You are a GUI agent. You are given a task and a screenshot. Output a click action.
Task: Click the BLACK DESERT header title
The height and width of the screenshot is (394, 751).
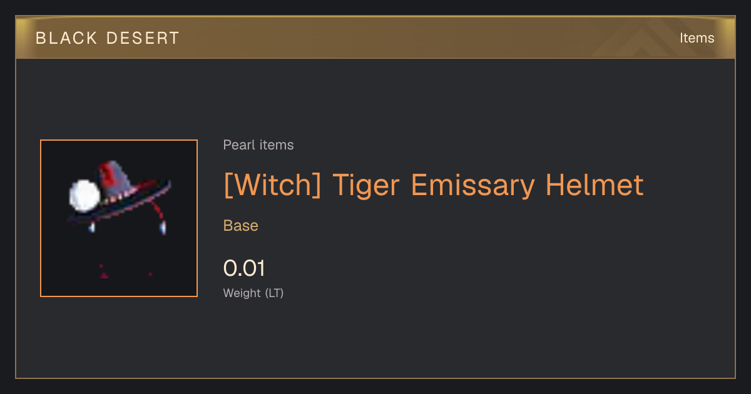click(108, 38)
